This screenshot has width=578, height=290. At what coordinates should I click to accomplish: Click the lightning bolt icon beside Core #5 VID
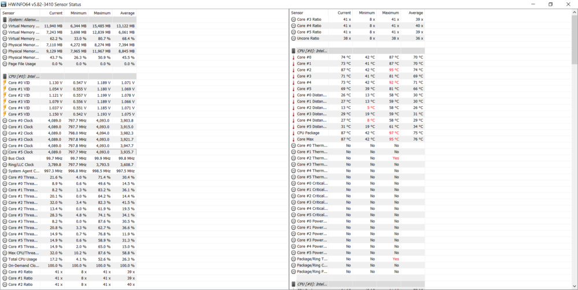[x=5, y=114]
